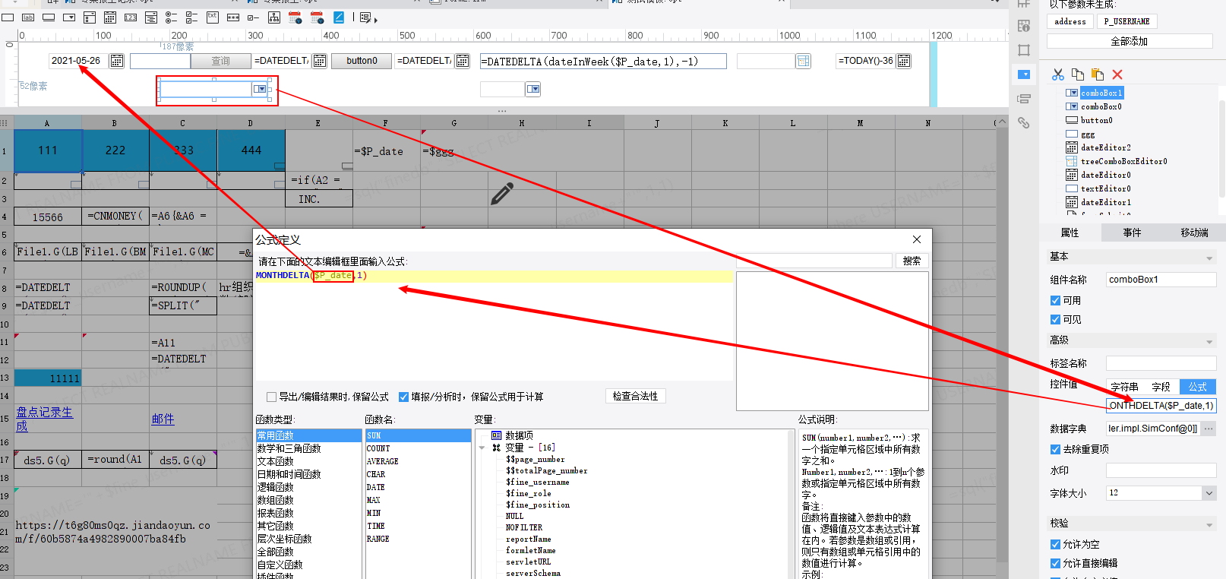This screenshot has width=1226, height=579.
Task: Open data dictionary ellipsis button
Action: tap(1209, 429)
